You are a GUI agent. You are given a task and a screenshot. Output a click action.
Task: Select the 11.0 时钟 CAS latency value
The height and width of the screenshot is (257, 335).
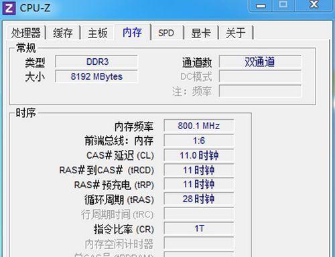point(199,155)
